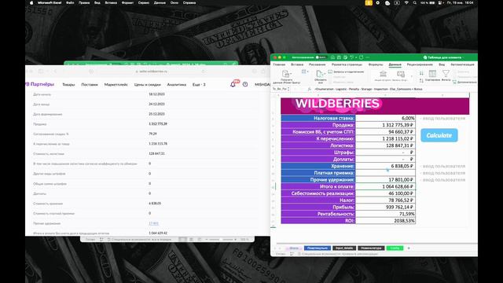Add a new sheet with plus button

[409, 248]
